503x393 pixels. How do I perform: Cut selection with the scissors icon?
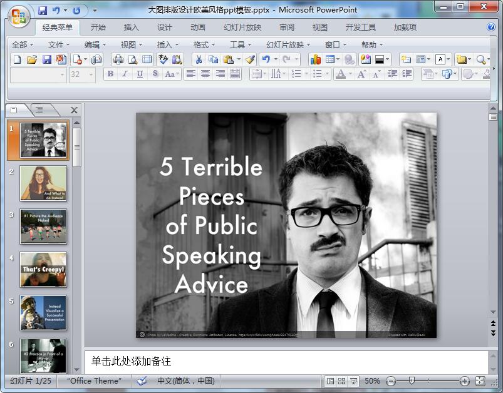click(199, 59)
